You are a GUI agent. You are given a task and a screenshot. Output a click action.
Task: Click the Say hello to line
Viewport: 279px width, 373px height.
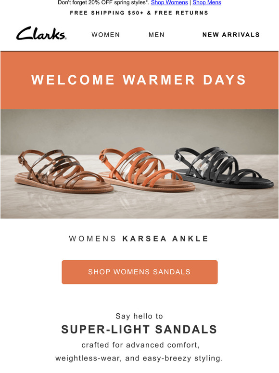click(139, 316)
